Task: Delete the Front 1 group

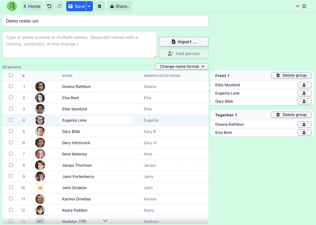Action: click(291, 75)
